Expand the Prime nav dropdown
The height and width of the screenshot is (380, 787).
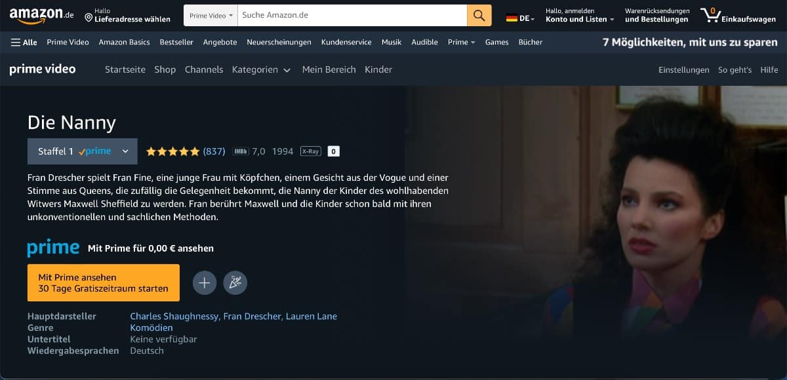point(462,42)
